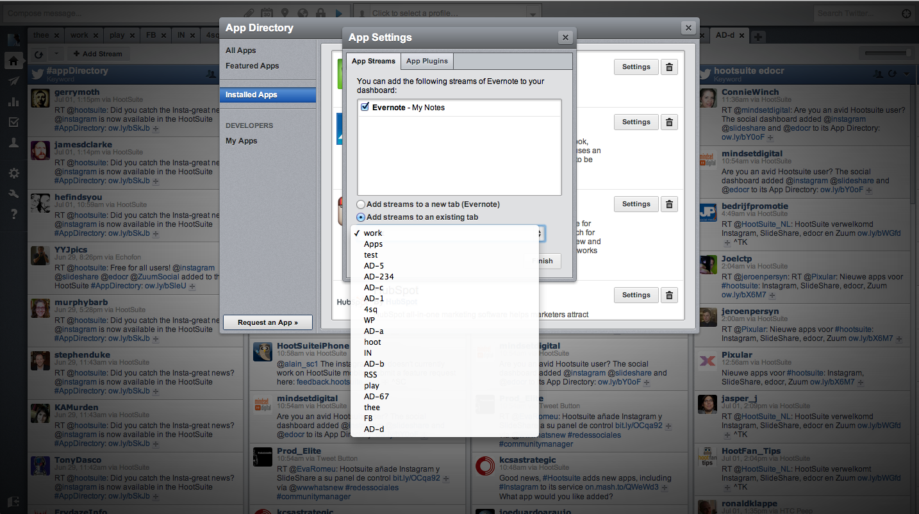Viewport: 919px width, 514px height.
Task: Click the plus icon to add new tab
Action: click(758, 37)
